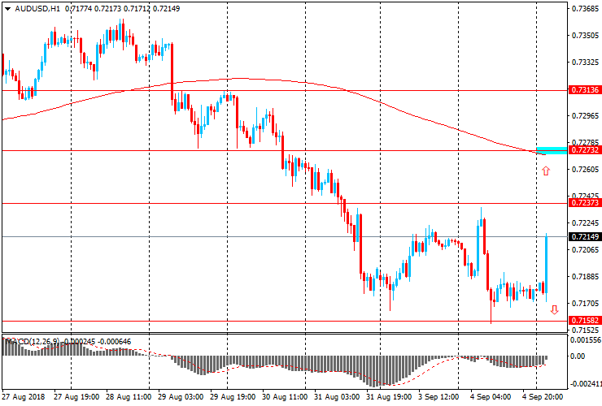
Task: Click the 0.72373 red price level label
Action: (585, 203)
